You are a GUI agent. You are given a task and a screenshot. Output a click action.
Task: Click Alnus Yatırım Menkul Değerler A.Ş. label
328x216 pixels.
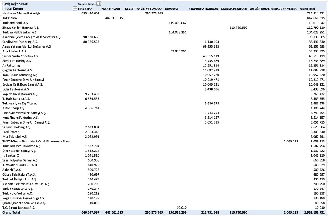click(27, 46)
